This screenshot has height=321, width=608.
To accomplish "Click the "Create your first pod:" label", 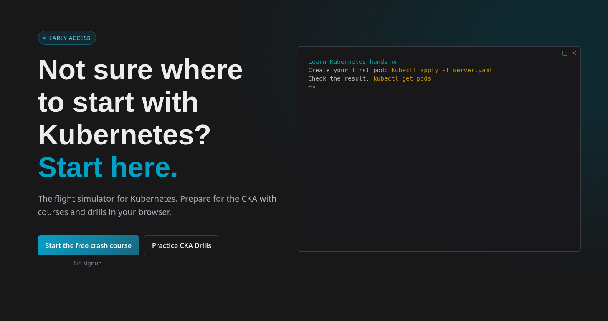I will 348,70.
